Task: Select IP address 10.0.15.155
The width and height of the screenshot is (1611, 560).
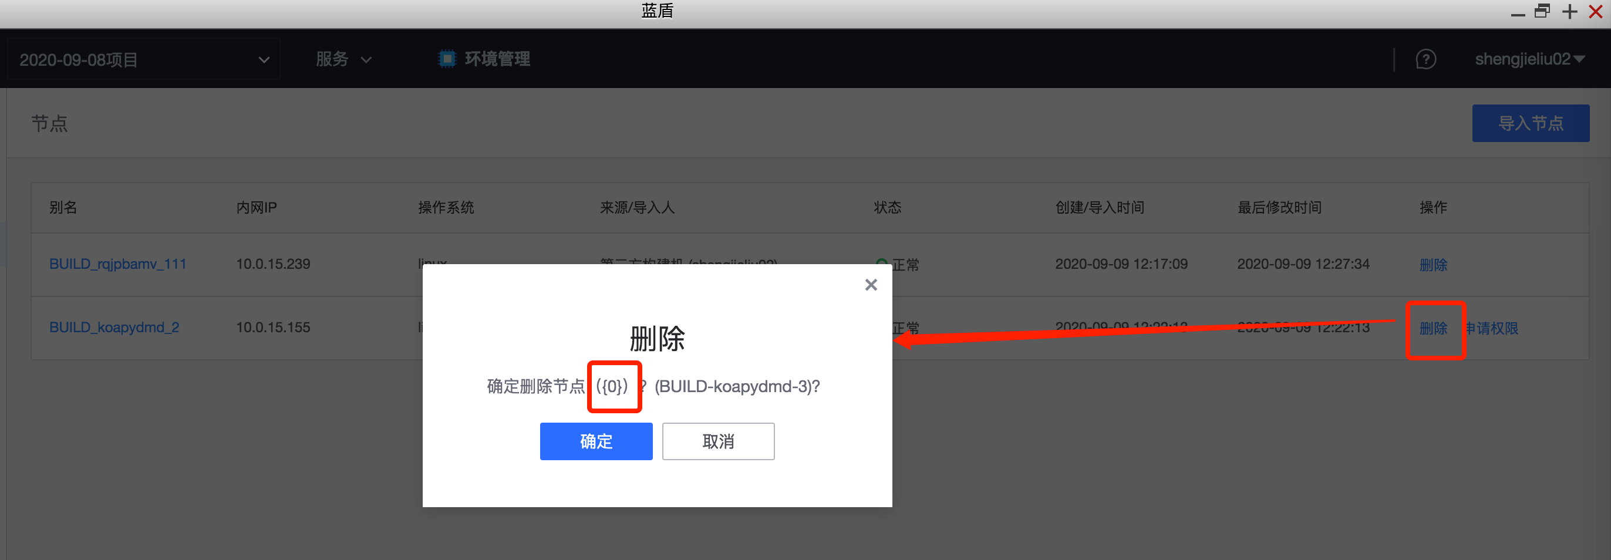Action: [272, 327]
